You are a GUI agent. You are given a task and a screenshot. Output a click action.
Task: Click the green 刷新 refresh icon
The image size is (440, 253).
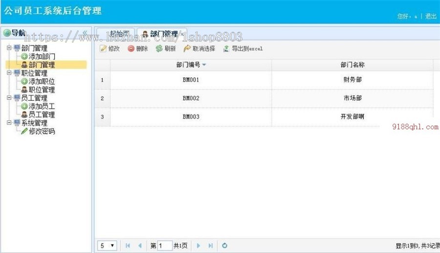159,48
